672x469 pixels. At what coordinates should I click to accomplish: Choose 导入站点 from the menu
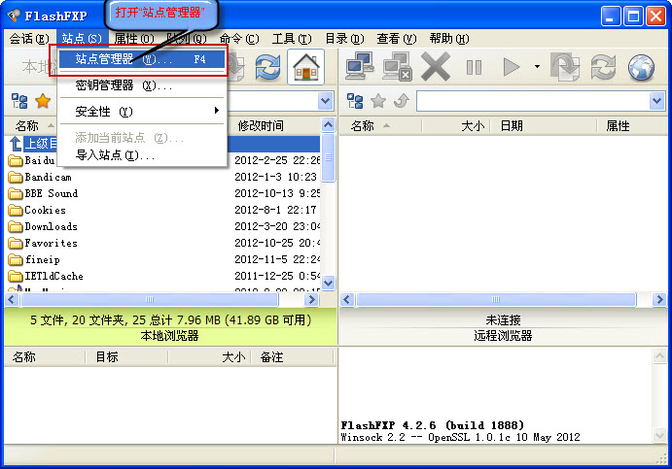pos(115,154)
